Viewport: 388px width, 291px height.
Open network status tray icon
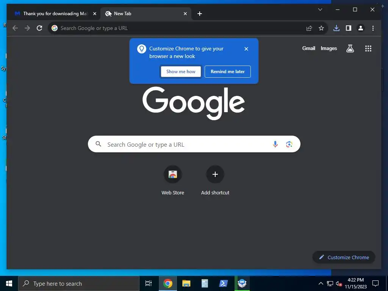coord(330,283)
